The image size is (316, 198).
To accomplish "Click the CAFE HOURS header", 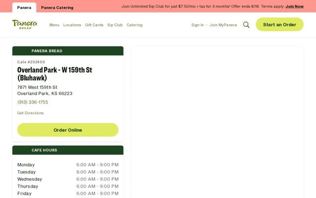I will pyautogui.click(x=68, y=150).
